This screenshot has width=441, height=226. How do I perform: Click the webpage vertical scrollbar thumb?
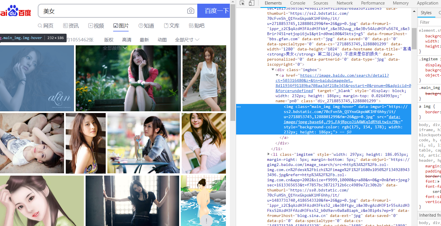[233, 62]
